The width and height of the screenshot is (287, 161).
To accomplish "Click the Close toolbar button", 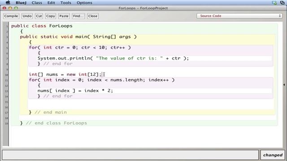I will pyautogui.click(x=93, y=16).
